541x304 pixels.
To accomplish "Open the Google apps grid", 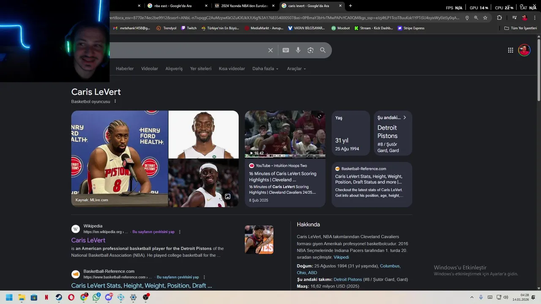I will tap(511, 50).
